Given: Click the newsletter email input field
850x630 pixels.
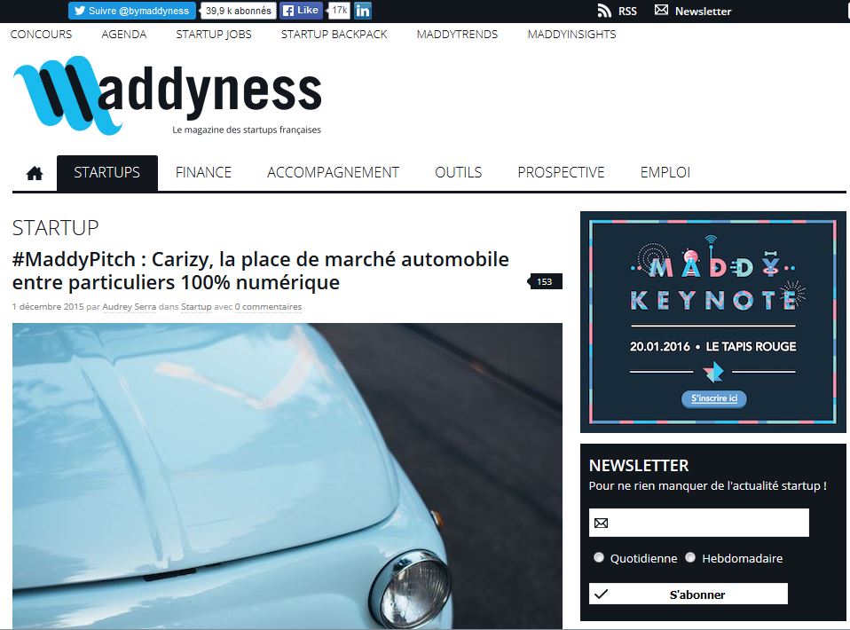Looking at the screenshot, I should coord(699,523).
